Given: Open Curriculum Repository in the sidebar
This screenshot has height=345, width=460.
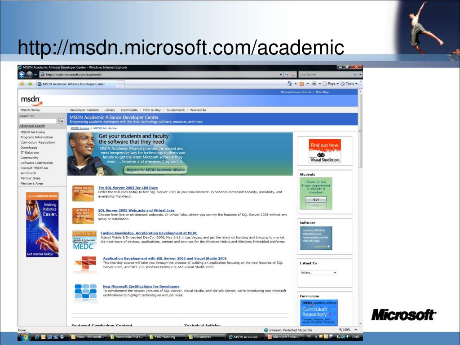Looking at the screenshot, I should pyautogui.click(x=38, y=142).
